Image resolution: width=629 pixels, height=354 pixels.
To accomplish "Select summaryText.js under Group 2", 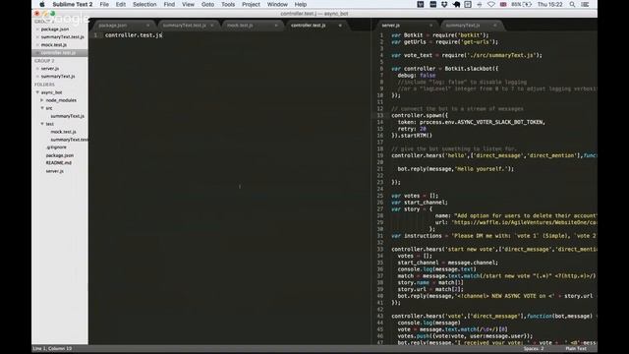I will (x=58, y=77).
